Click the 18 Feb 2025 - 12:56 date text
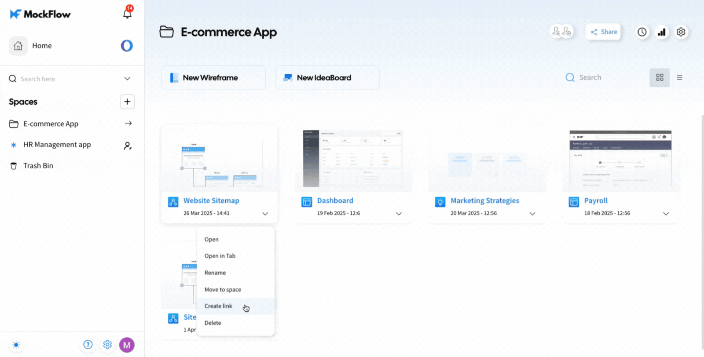The width and height of the screenshot is (704, 357). [607, 213]
